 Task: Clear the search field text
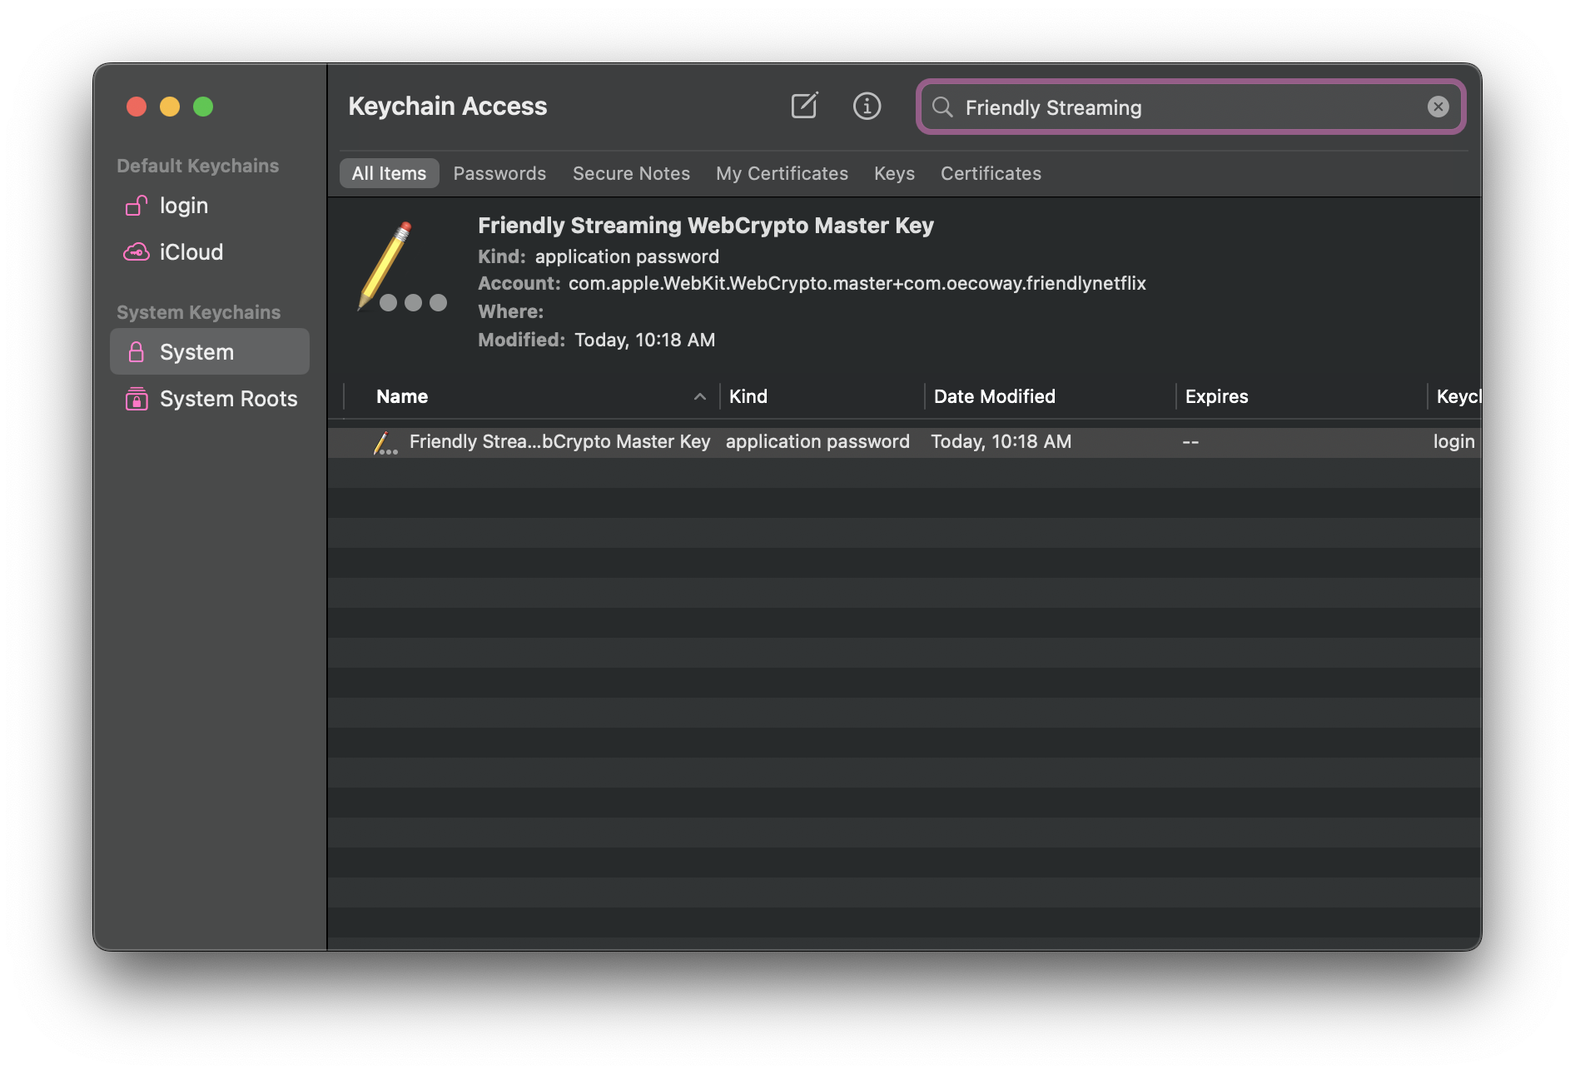(x=1438, y=107)
